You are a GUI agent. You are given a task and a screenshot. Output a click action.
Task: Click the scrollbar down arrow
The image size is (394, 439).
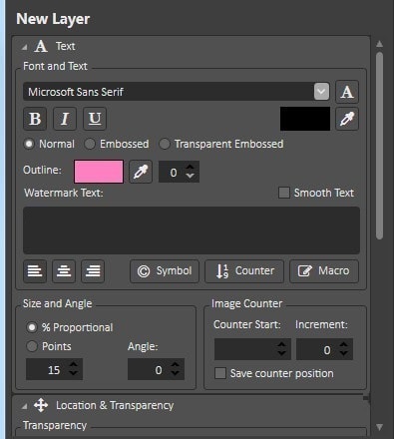click(379, 427)
